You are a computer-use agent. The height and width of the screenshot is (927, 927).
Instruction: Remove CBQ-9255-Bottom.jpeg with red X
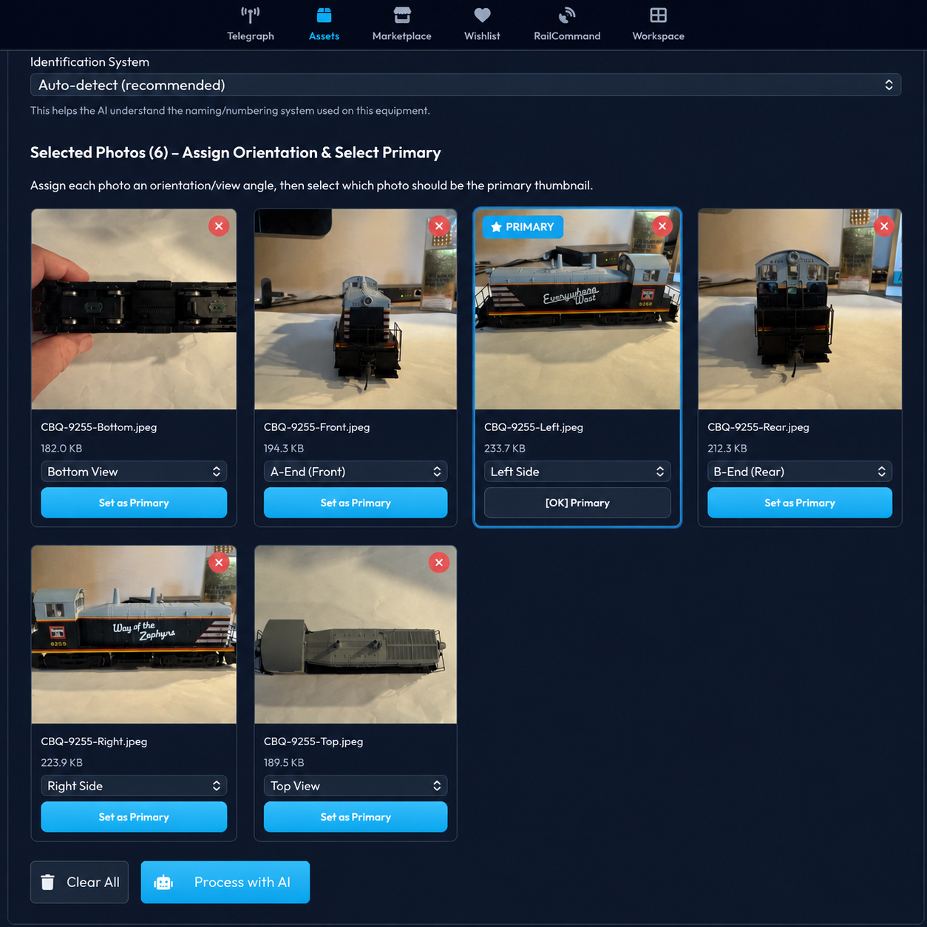click(x=219, y=226)
